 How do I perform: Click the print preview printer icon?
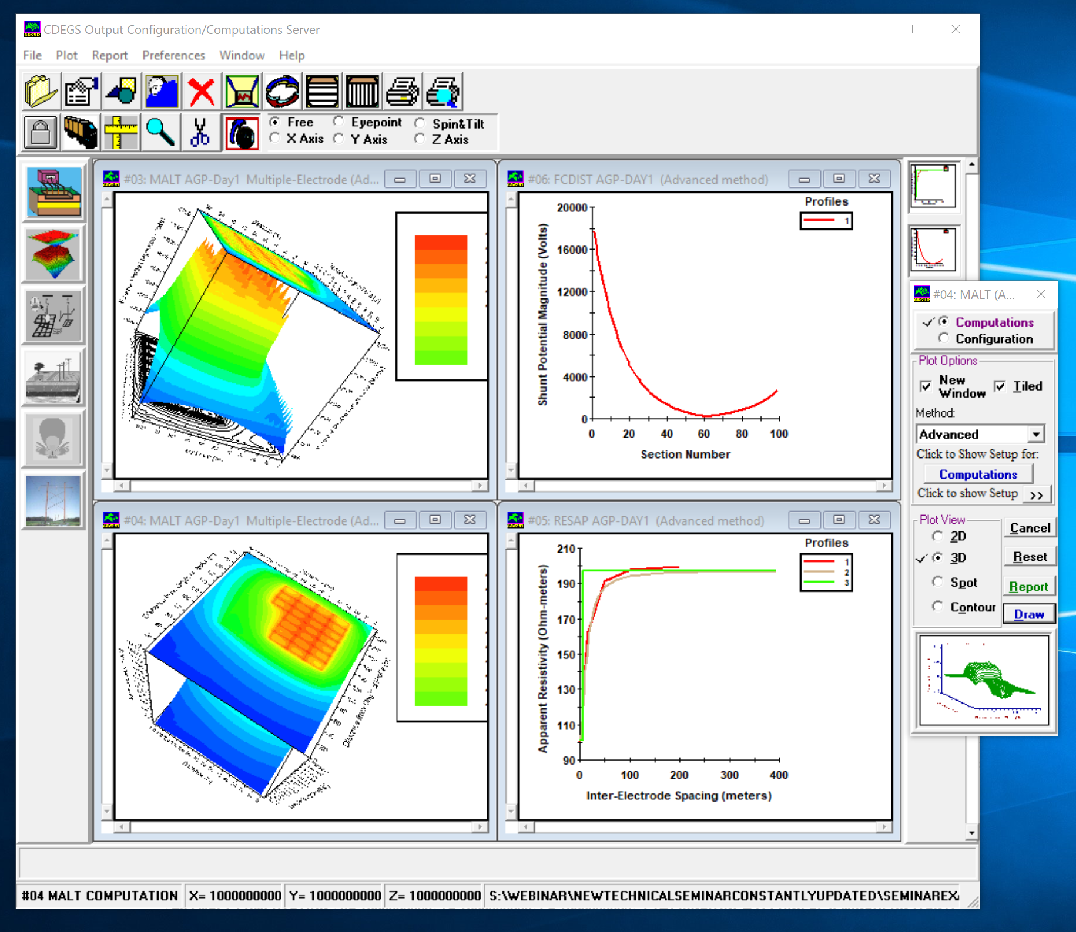click(x=443, y=91)
